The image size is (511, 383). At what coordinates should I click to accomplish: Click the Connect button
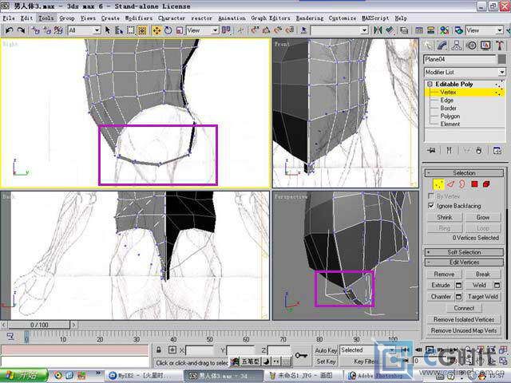(x=464, y=308)
